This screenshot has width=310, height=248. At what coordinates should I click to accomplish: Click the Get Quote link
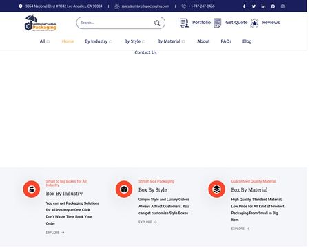(x=236, y=23)
